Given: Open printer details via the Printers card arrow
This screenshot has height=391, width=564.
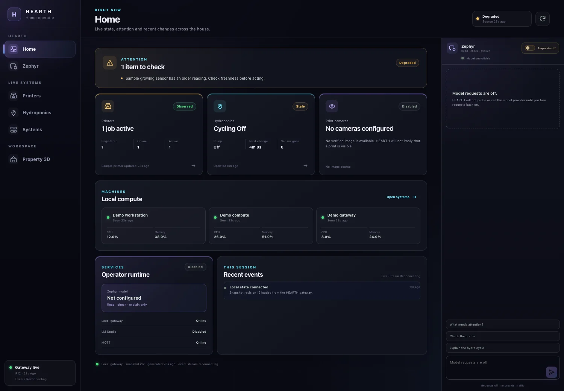Looking at the screenshot, I should tap(194, 166).
